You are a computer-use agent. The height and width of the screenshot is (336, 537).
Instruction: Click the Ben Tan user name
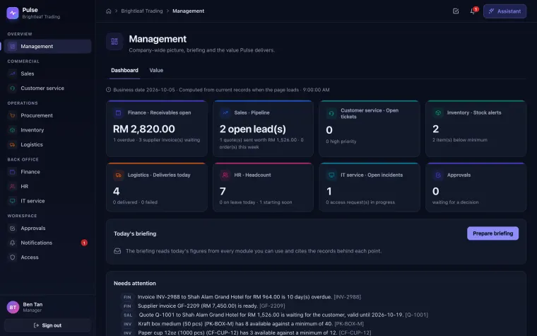point(33,304)
